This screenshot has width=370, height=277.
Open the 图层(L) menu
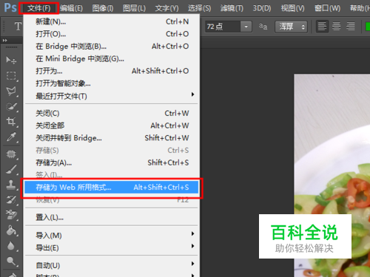click(x=134, y=8)
